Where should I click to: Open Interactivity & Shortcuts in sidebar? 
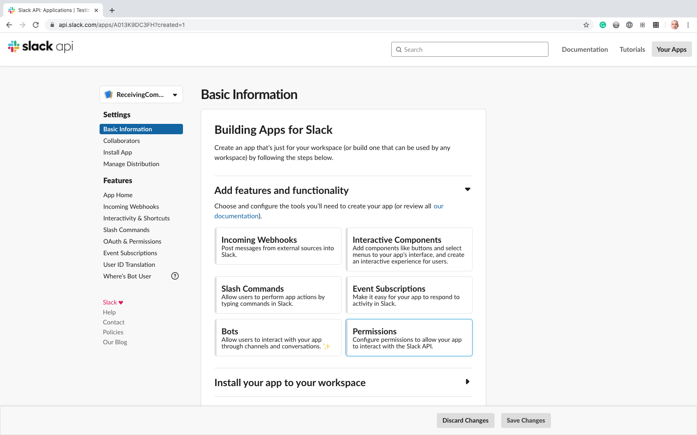tap(136, 218)
